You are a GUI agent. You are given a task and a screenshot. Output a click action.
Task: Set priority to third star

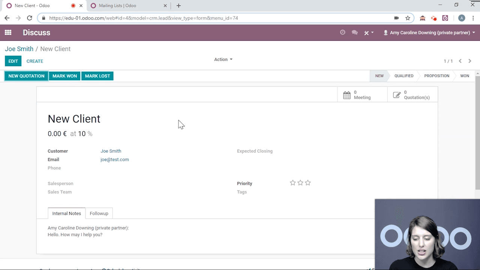308,183
